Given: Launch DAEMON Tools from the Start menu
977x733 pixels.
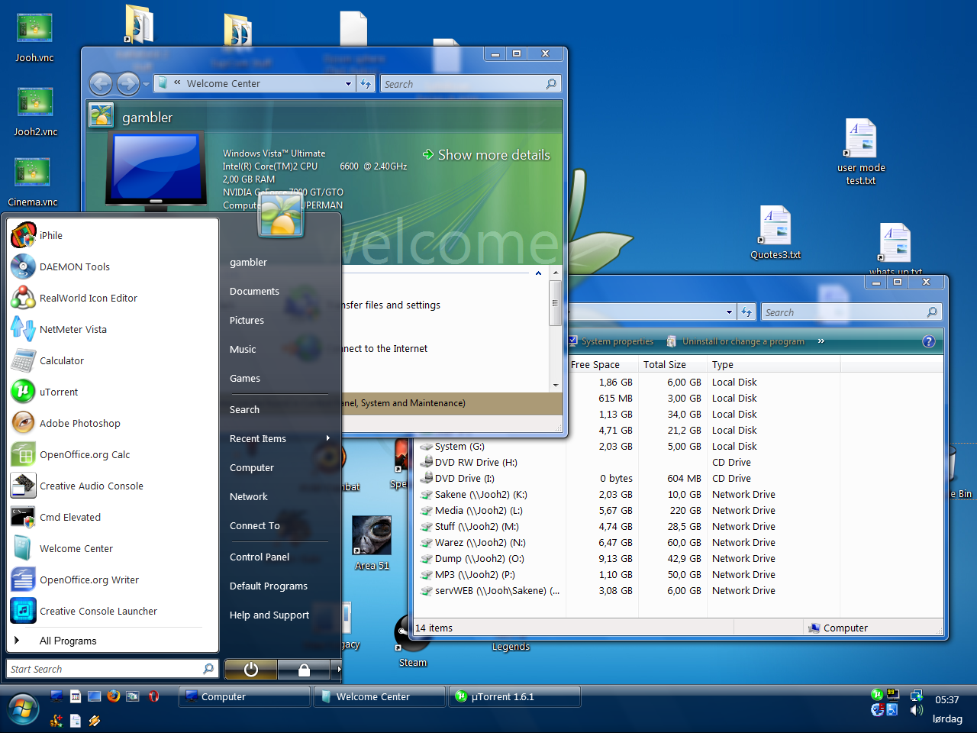Looking at the screenshot, I should tap(113, 266).
